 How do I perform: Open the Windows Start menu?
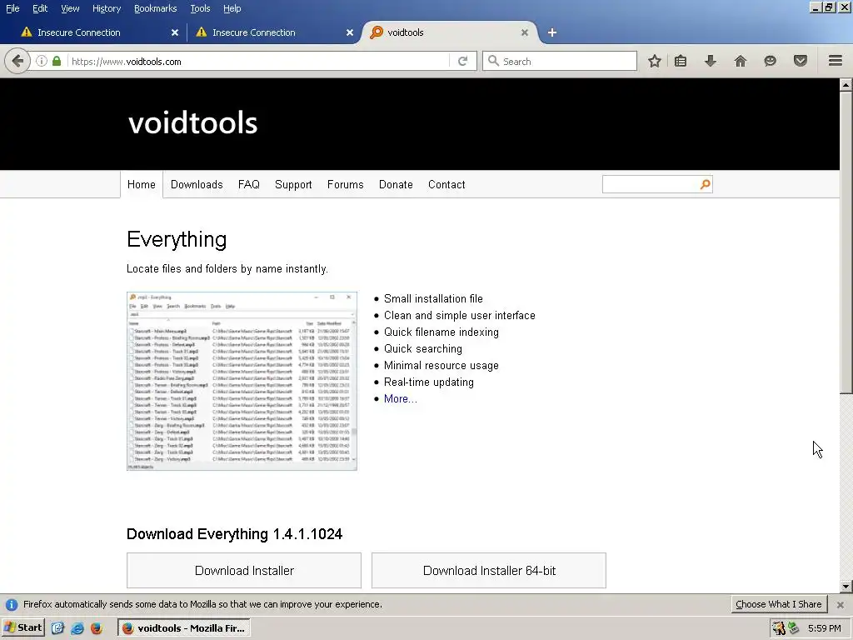(22, 628)
